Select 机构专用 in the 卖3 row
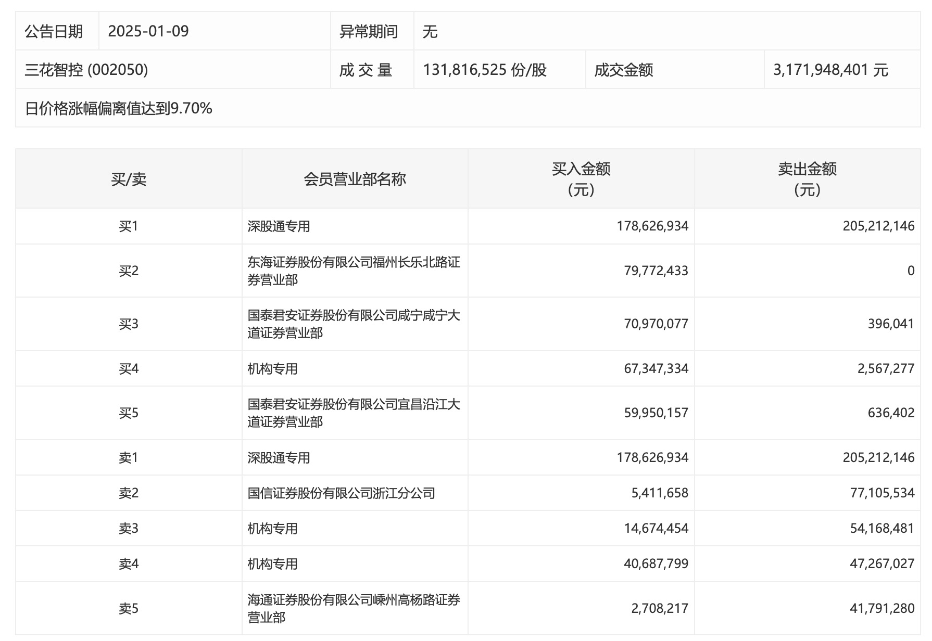 coord(272,529)
